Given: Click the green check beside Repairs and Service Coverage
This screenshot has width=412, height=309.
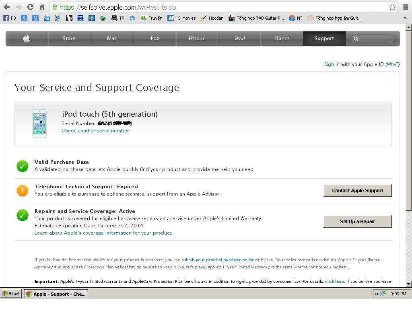Looking at the screenshot, I should pyautogui.click(x=23, y=215).
